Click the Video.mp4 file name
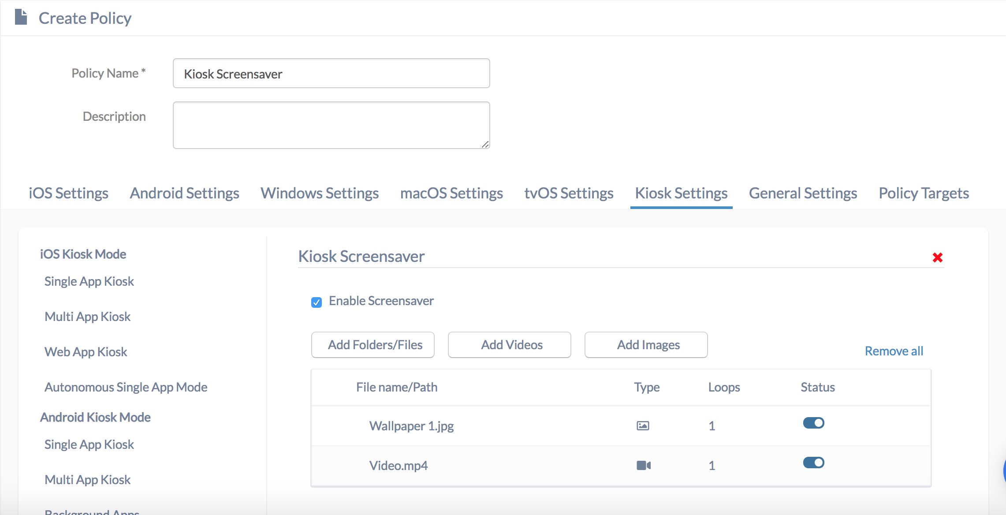Screen dimensions: 1006x515 (399, 466)
